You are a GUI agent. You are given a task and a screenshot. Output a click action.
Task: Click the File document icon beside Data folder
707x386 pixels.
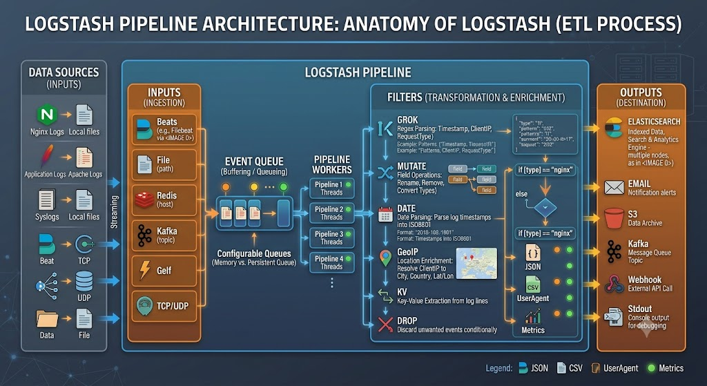[x=84, y=318]
